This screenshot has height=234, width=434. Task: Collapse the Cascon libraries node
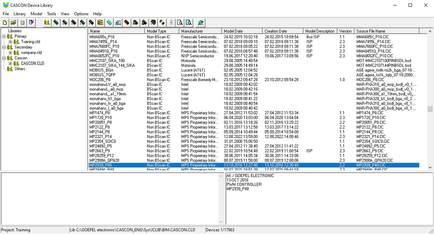pos(4,58)
